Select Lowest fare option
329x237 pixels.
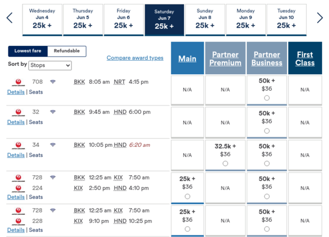(28, 51)
